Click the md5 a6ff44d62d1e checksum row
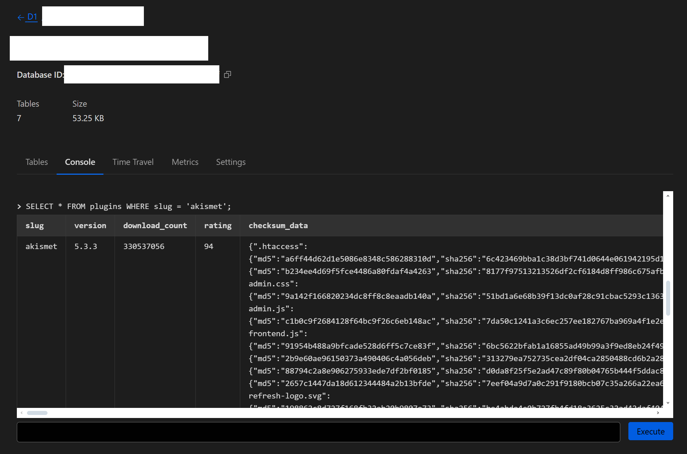The height and width of the screenshot is (454, 687). tap(456, 259)
